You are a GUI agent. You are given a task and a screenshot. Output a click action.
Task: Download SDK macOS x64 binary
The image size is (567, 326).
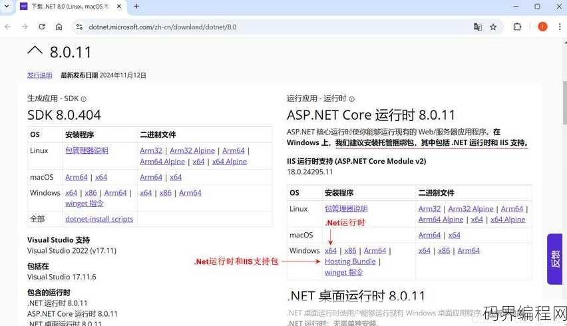tap(176, 177)
